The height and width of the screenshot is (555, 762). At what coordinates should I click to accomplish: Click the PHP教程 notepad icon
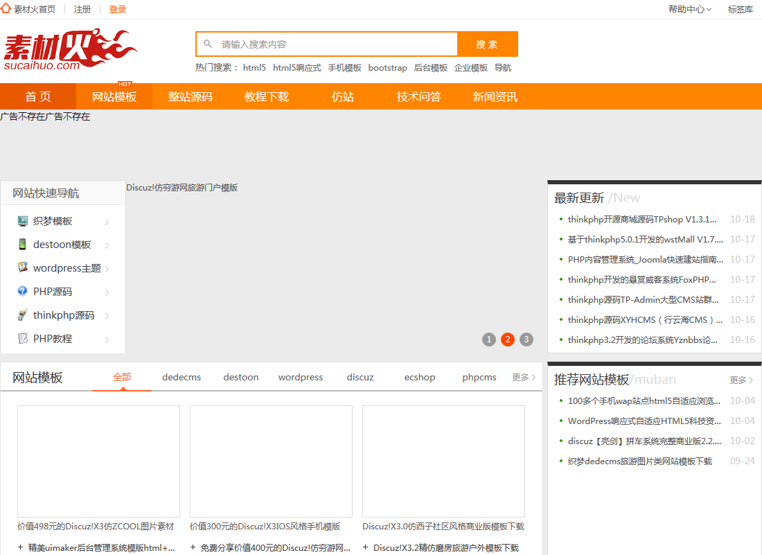tap(23, 339)
